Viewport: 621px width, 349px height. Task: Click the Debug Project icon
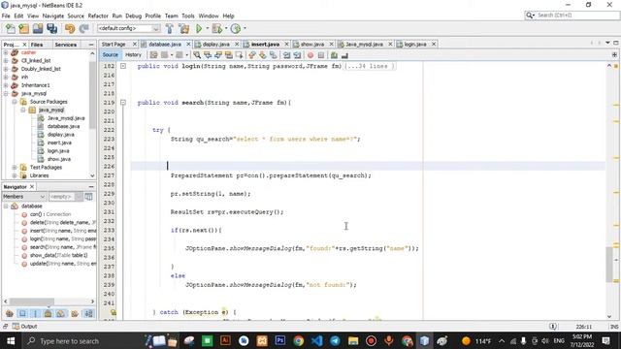click(x=217, y=28)
